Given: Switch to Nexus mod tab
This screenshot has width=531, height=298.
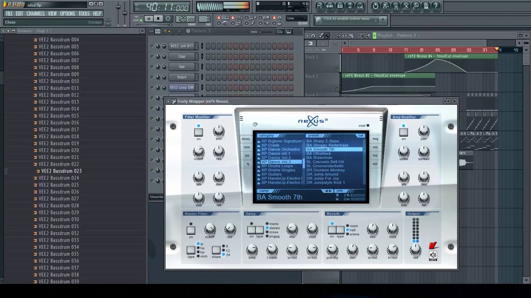Looking at the screenshot, I should pos(246,147).
